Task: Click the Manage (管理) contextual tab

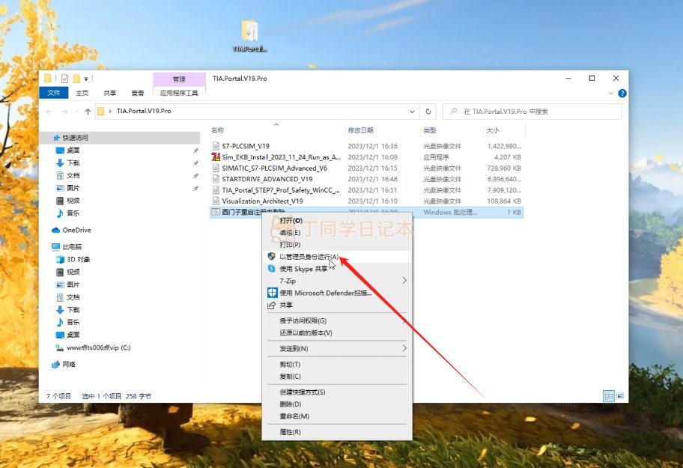Action: pyautogui.click(x=179, y=79)
